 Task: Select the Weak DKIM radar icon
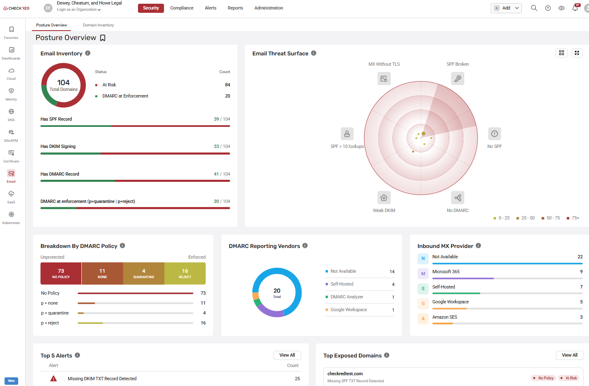[x=384, y=198]
